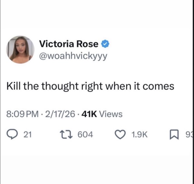
Task: Click the word "thought" in the tweet
Action: [x=60, y=86]
